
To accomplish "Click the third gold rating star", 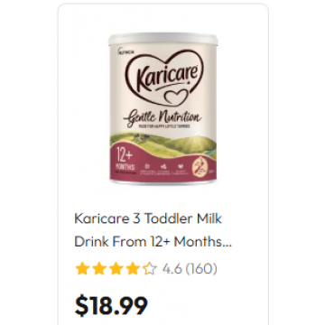I will pyautogui.click(x=116, y=269).
